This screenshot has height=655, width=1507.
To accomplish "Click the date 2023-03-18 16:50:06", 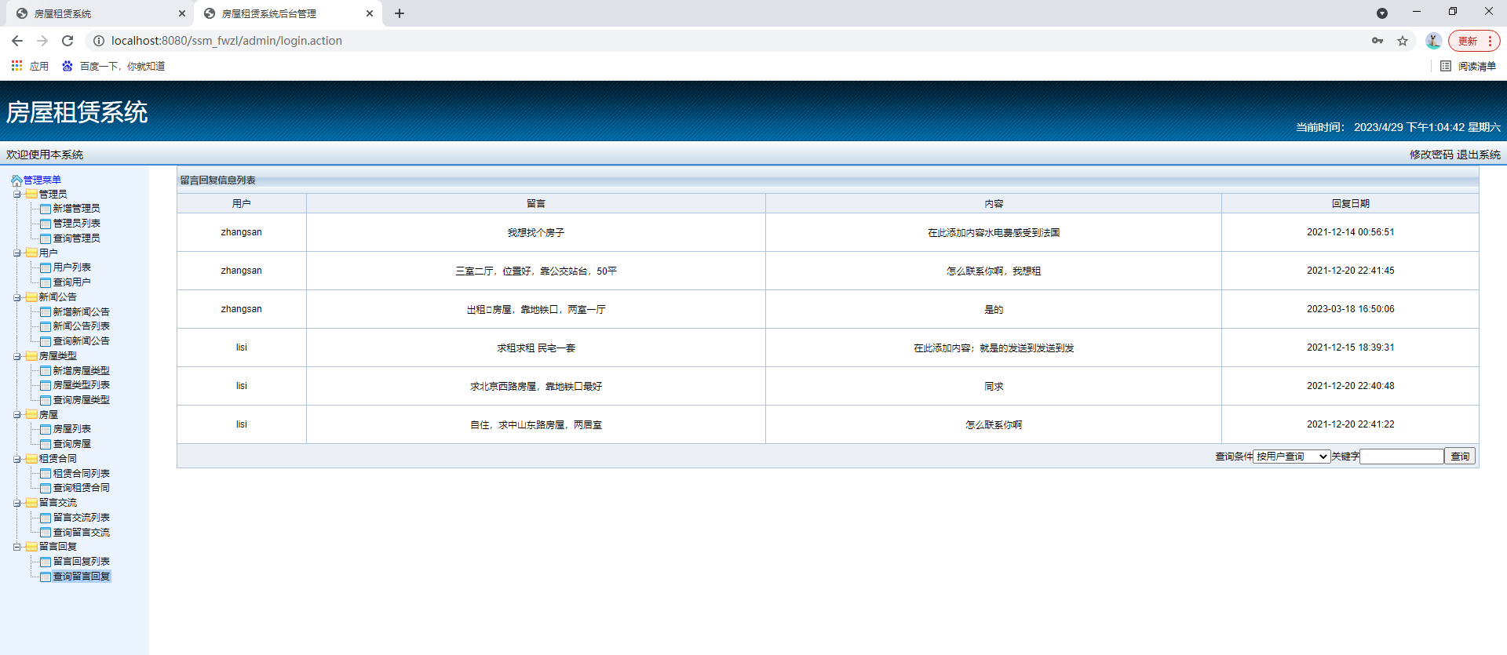I will click(1350, 309).
